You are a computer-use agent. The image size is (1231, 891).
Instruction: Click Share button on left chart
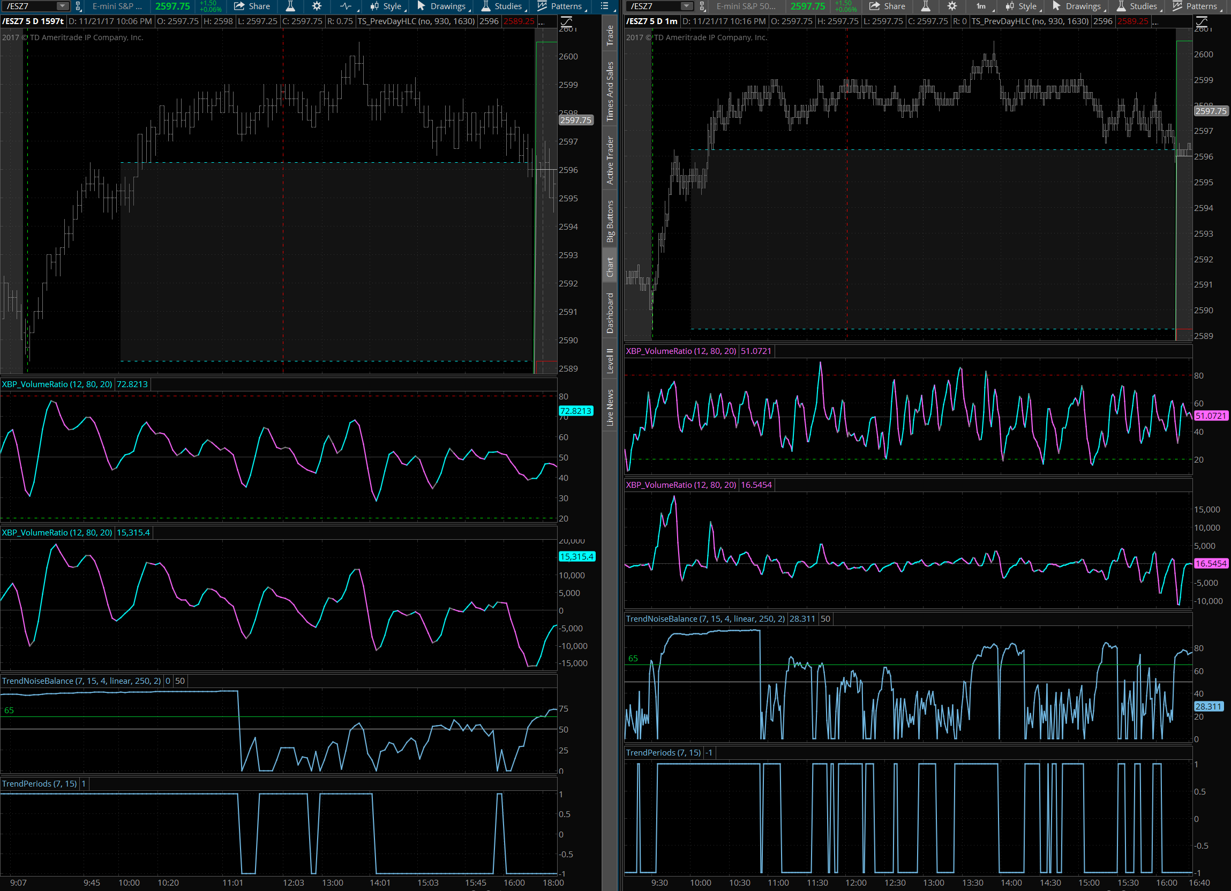click(x=252, y=6)
